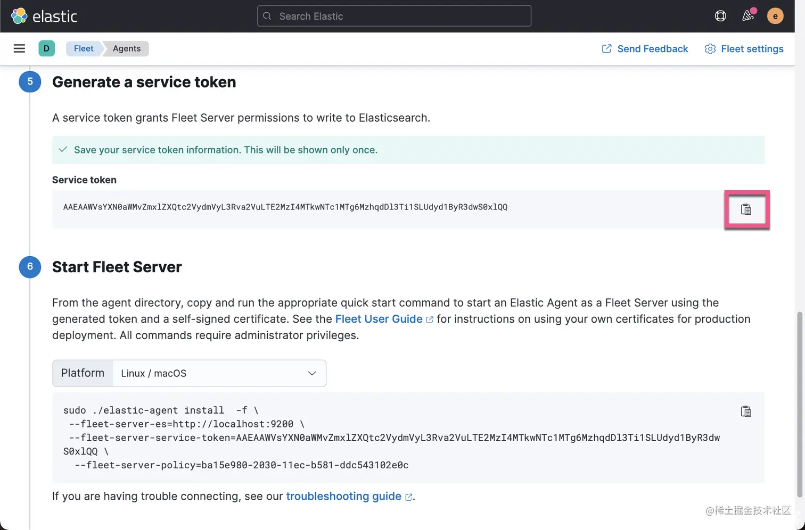Screen dimensions: 805x530
Task: Open the Platform dropdown
Action: tap(219, 373)
